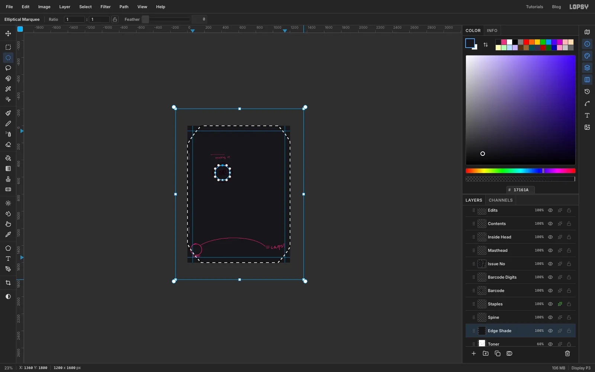
Task: Open the Select menu
Action: pos(86,7)
